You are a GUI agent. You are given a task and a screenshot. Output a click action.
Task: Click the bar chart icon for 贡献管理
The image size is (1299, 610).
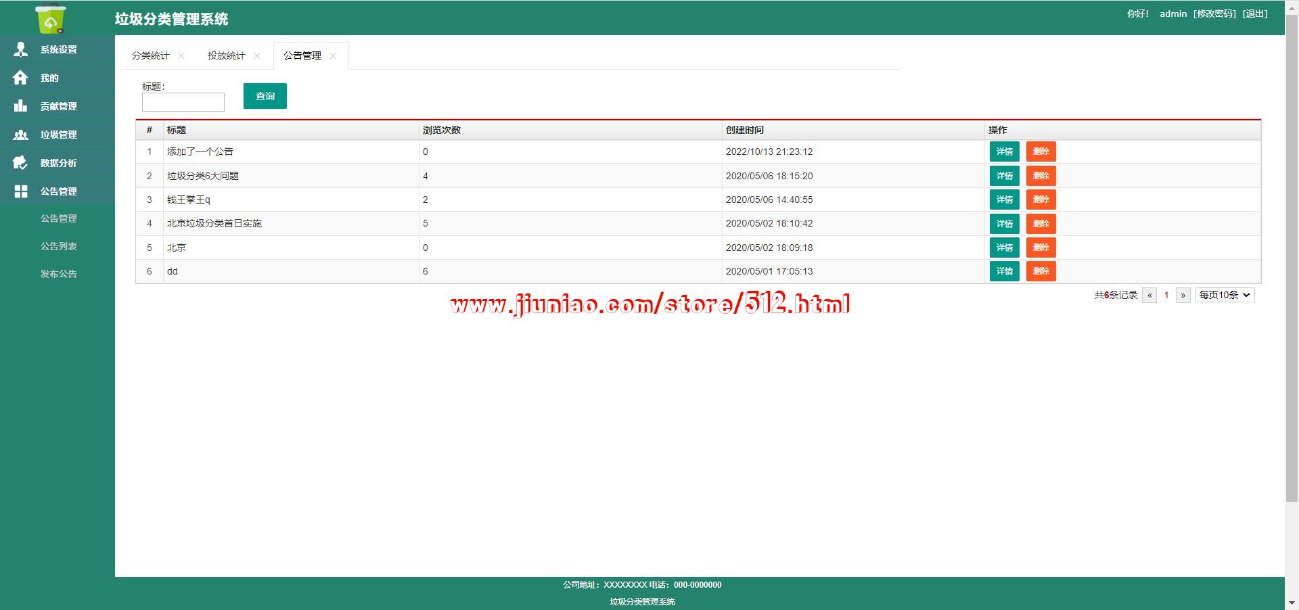[20, 106]
